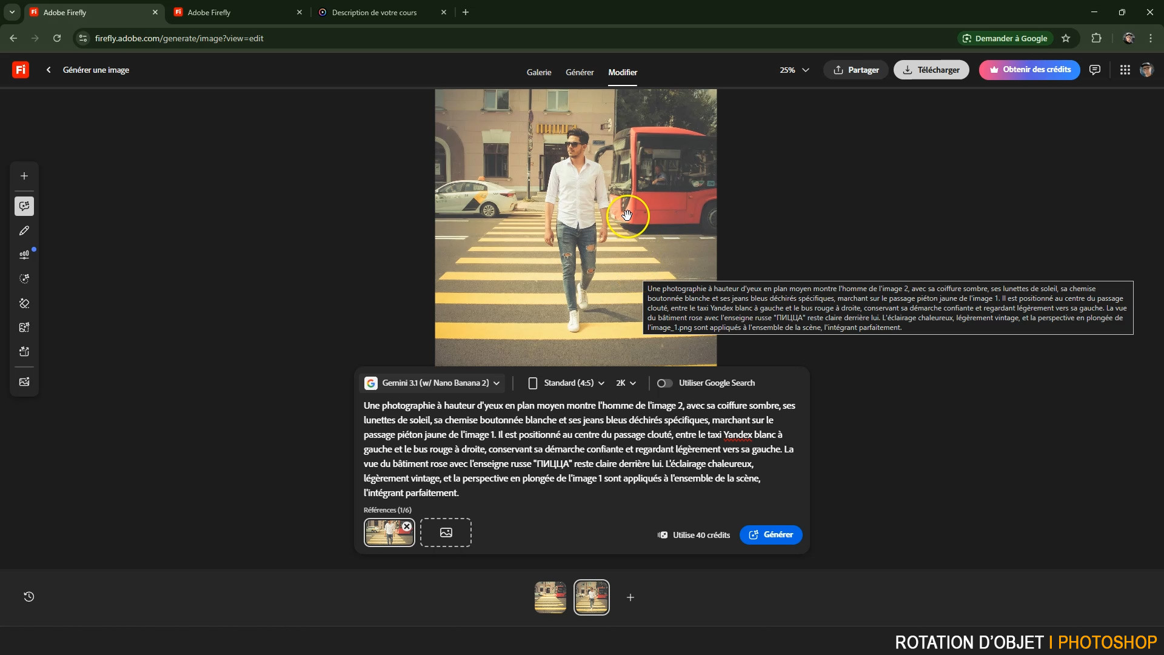
Task: Select the pencil edit tool
Action: tap(24, 230)
